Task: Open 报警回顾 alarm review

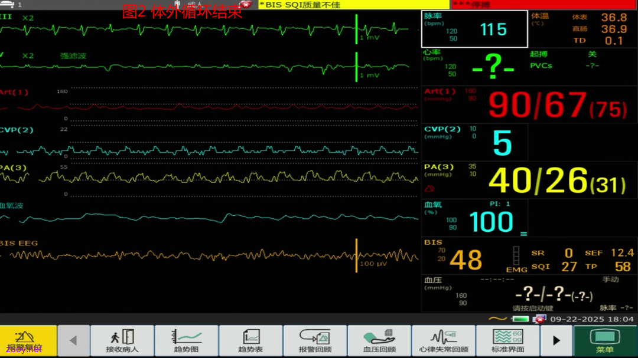Action: [x=315, y=340]
